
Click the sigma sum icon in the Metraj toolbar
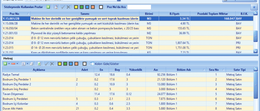coord(24,64)
